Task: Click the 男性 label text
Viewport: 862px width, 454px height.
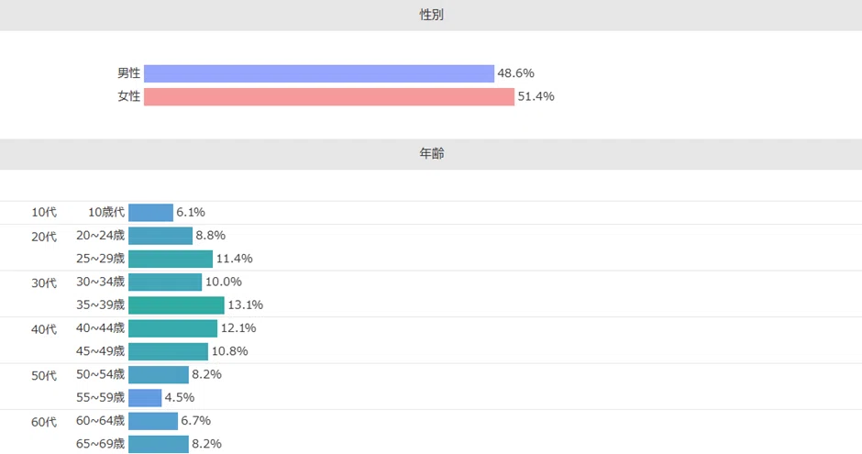Action: (x=129, y=73)
